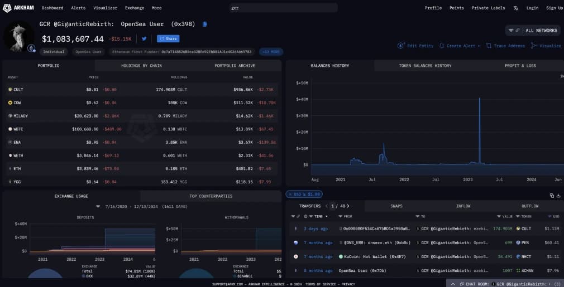Expand the +13 MORE tags
The image size is (564, 287).
[x=271, y=52]
